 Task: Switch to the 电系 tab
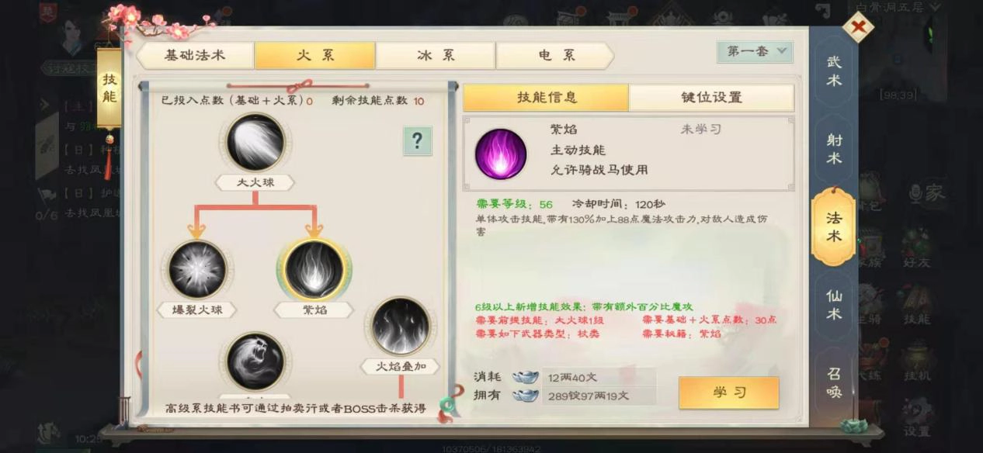pos(555,55)
